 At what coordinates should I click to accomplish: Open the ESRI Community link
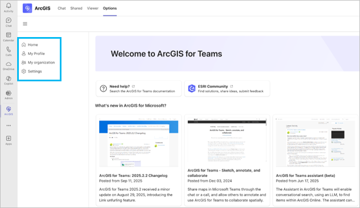[227, 89]
